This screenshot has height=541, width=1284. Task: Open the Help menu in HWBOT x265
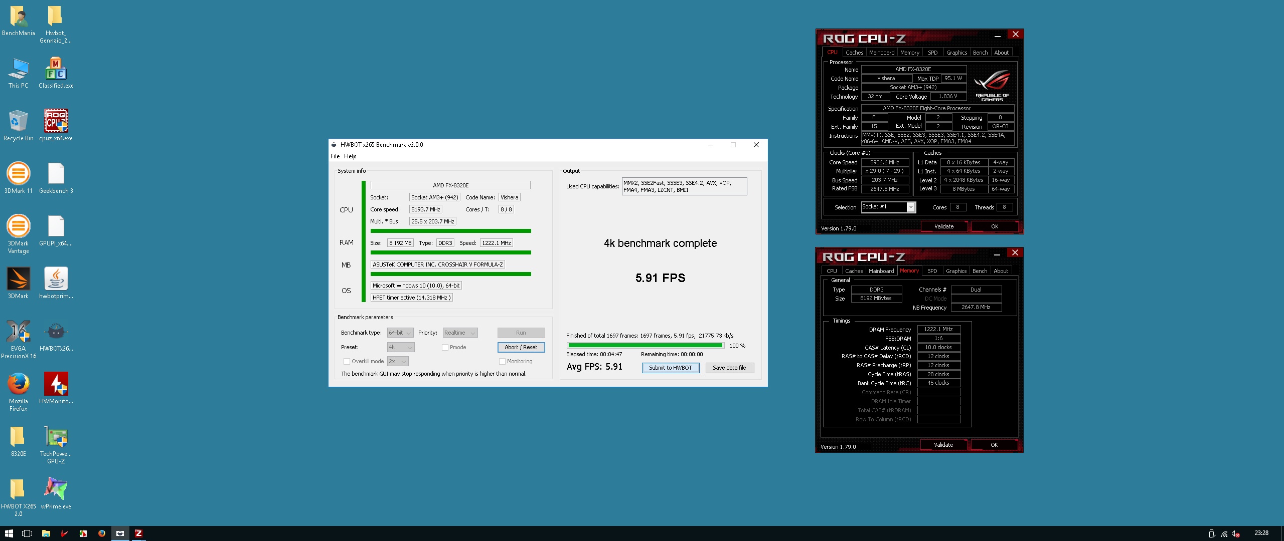tap(350, 156)
